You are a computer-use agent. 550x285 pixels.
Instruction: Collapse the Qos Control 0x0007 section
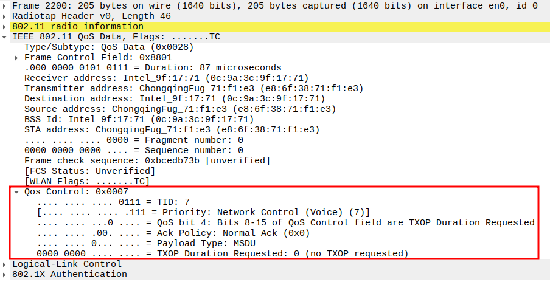(18, 191)
